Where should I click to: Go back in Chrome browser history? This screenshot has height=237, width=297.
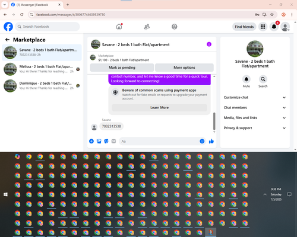click(5, 15)
